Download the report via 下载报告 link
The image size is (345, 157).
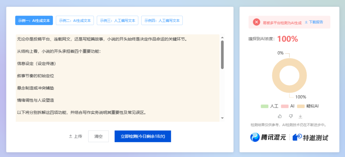pos(314,22)
